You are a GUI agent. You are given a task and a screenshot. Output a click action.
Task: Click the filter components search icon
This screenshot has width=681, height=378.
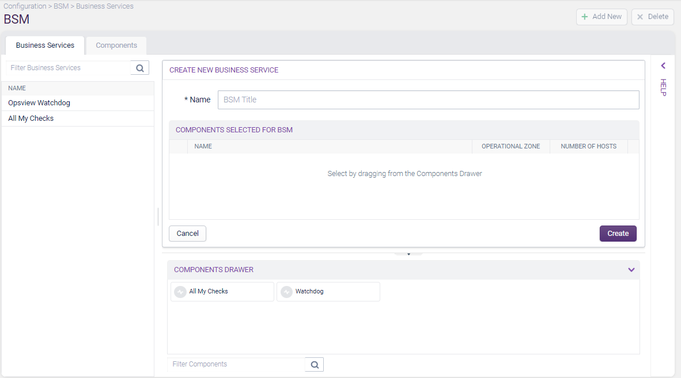[315, 365]
